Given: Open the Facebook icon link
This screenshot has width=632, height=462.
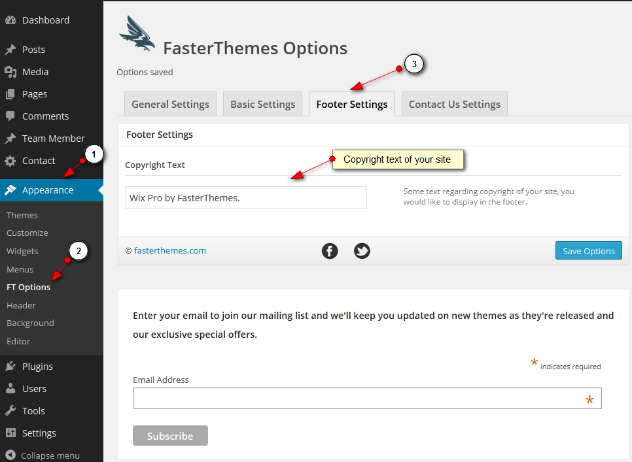Looking at the screenshot, I should click(x=330, y=251).
